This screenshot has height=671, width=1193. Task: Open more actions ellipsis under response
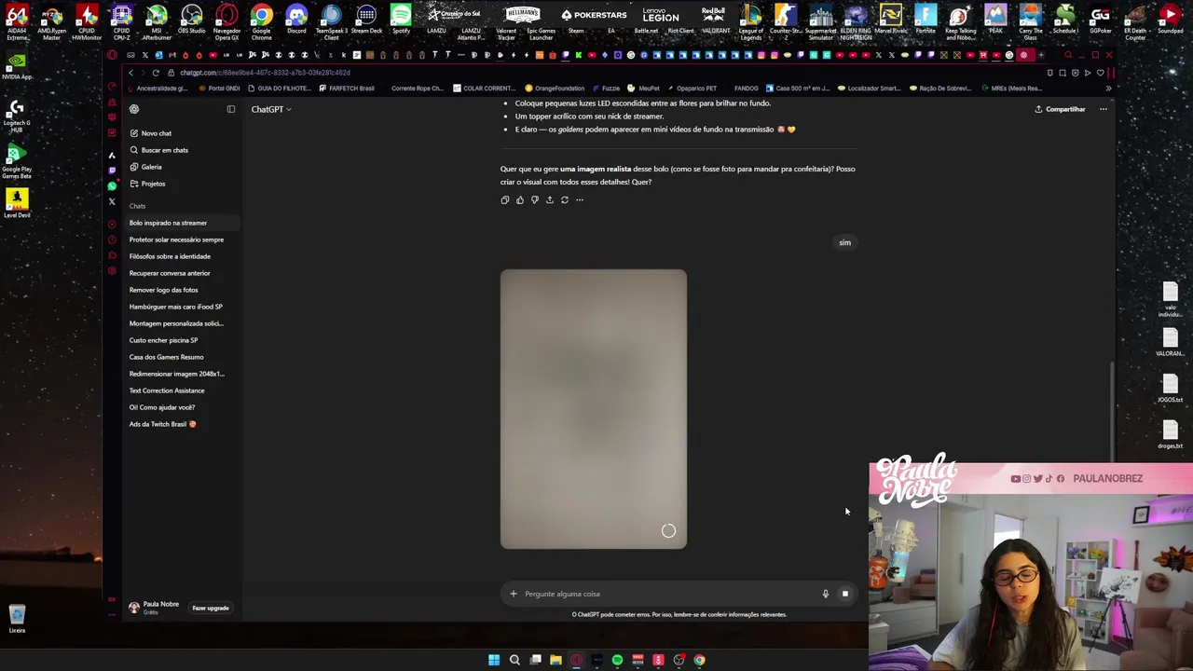(x=580, y=199)
